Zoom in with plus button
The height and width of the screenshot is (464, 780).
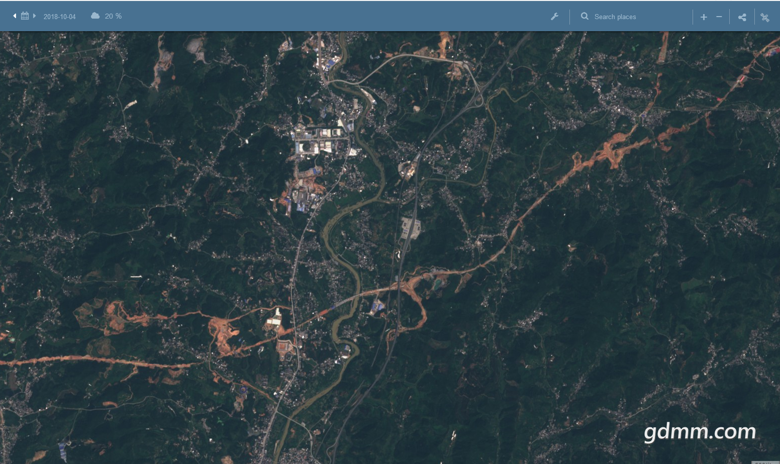[704, 17]
